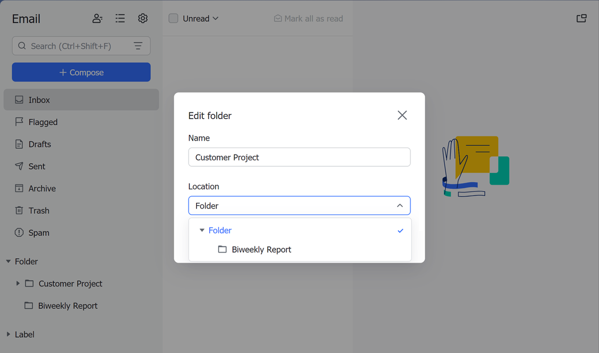Image resolution: width=599 pixels, height=353 pixels.
Task: Click Mark all as read
Action: [308, 18]
